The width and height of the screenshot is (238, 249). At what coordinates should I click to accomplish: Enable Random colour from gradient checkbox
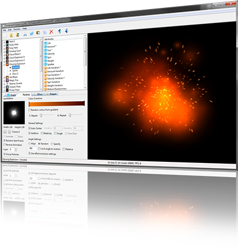pos(29,110)
